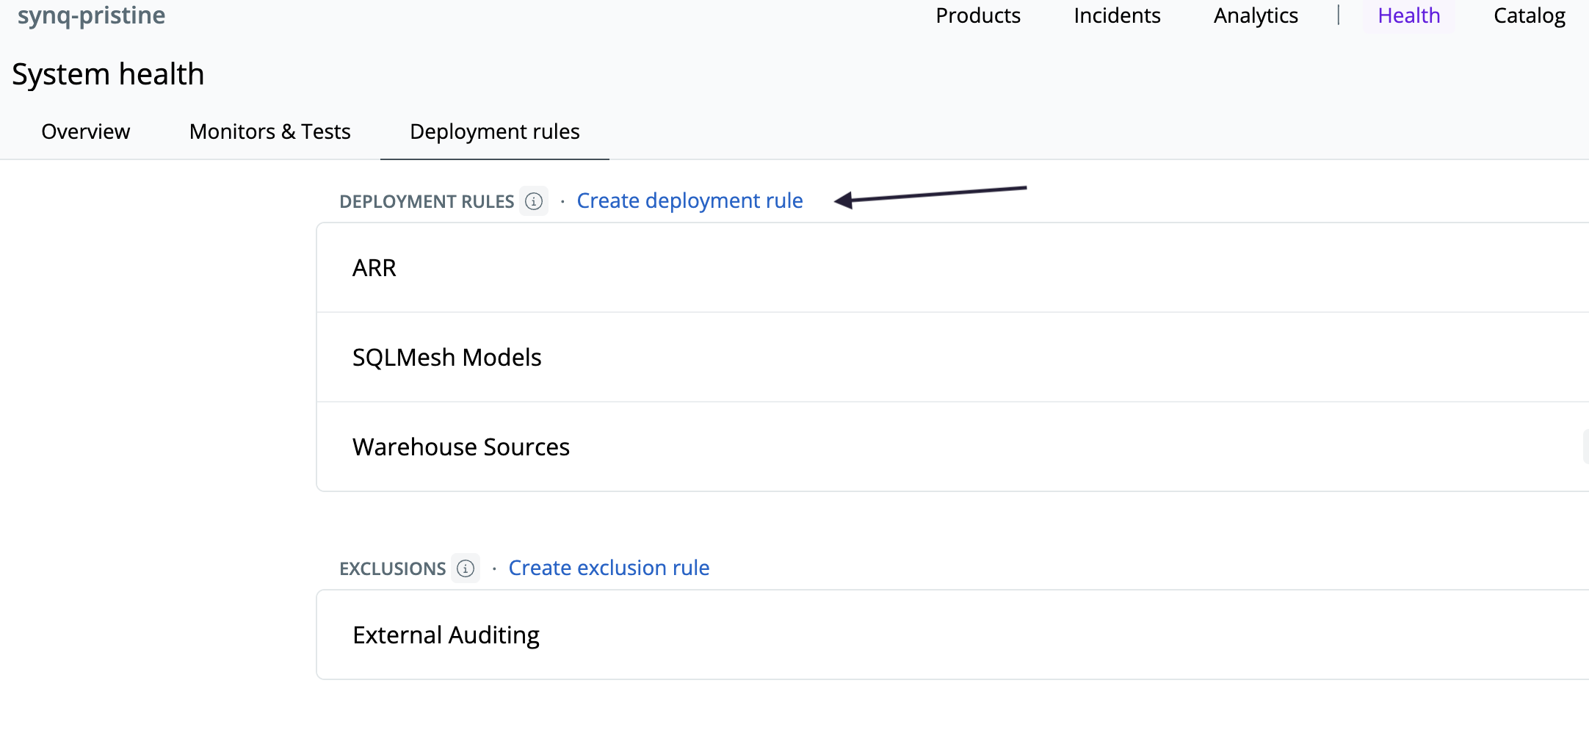This screenshot has width=1589, height=755.
Task: Click info icon next to Exclusions heading
Action: click(x=466, y=568)
